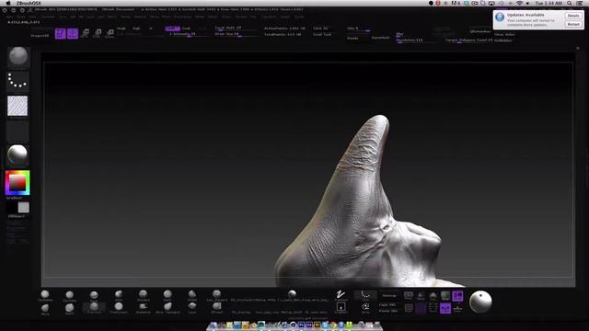Image resolution: width=589 pixels, height=331 pixels.
Task: Click the menu bar clock showing Tue 1:34 AM
Action: pos(549,3)
